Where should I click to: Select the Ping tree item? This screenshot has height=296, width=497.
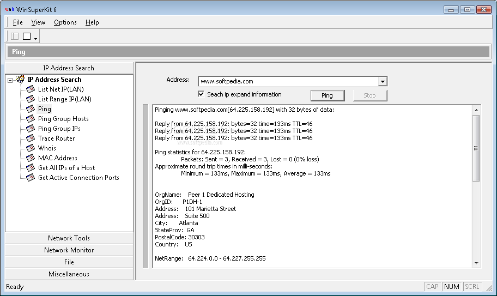(44, 109)
